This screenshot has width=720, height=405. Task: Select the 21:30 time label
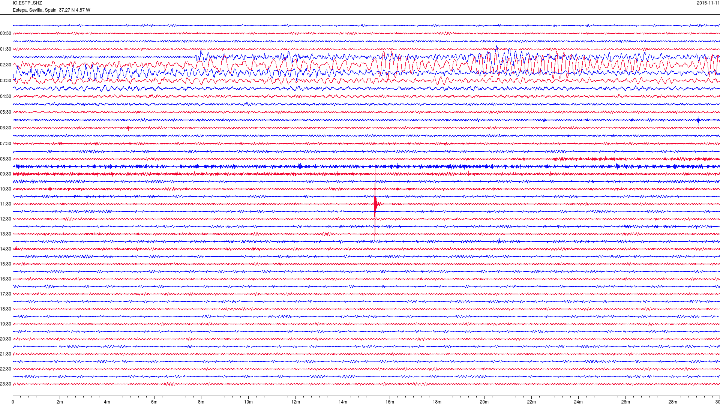coord(6,354)
